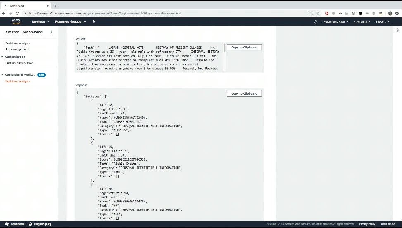Open the Terms of Use link
This screenshot has width=402, height=228.
pos(388,224)
